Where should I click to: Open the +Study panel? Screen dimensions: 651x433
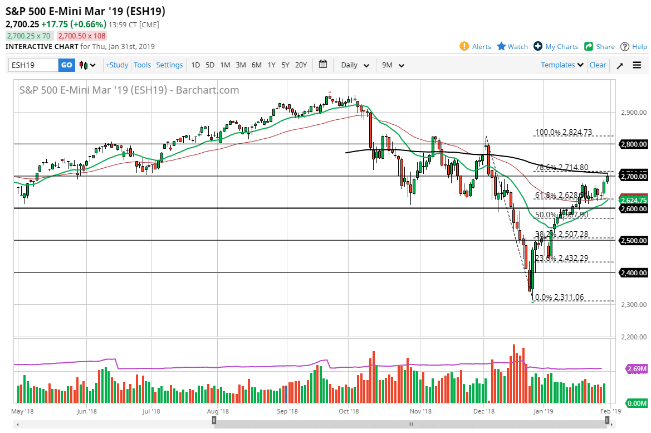tap(116, 65)
